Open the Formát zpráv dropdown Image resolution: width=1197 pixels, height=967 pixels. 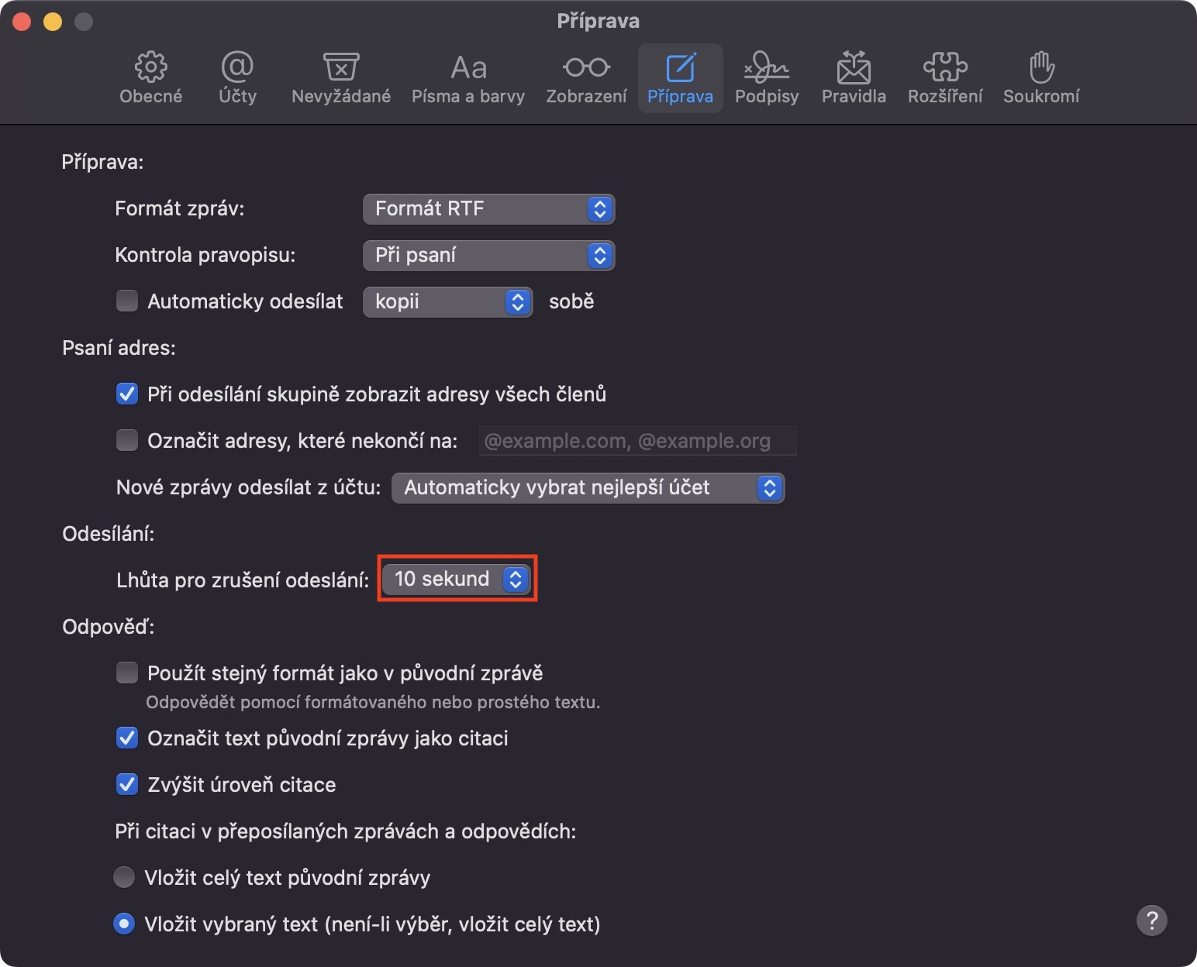click(488, 209)
